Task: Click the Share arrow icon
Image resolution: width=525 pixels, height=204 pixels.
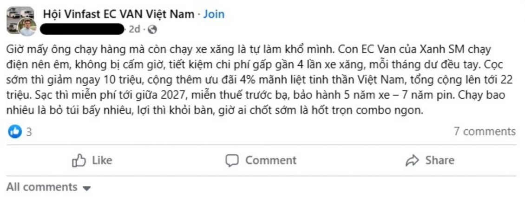Action: coord(412,160)
